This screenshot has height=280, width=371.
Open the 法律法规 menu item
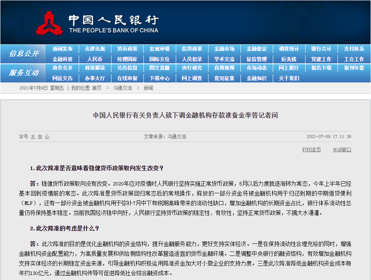pos(95,49)
